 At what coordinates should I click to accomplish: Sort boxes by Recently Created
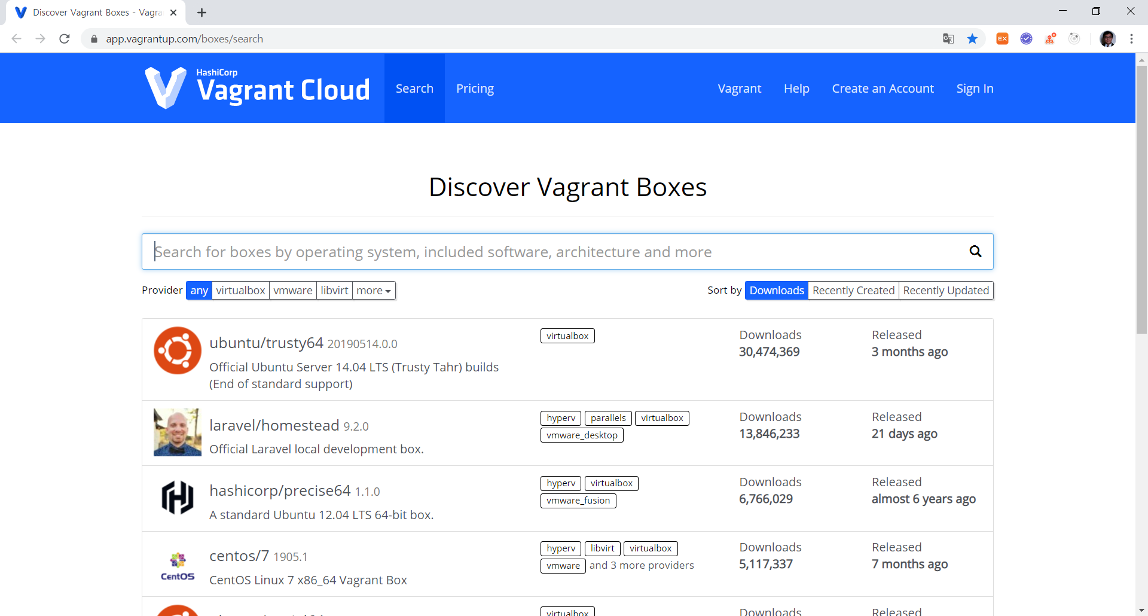(853, 291)
